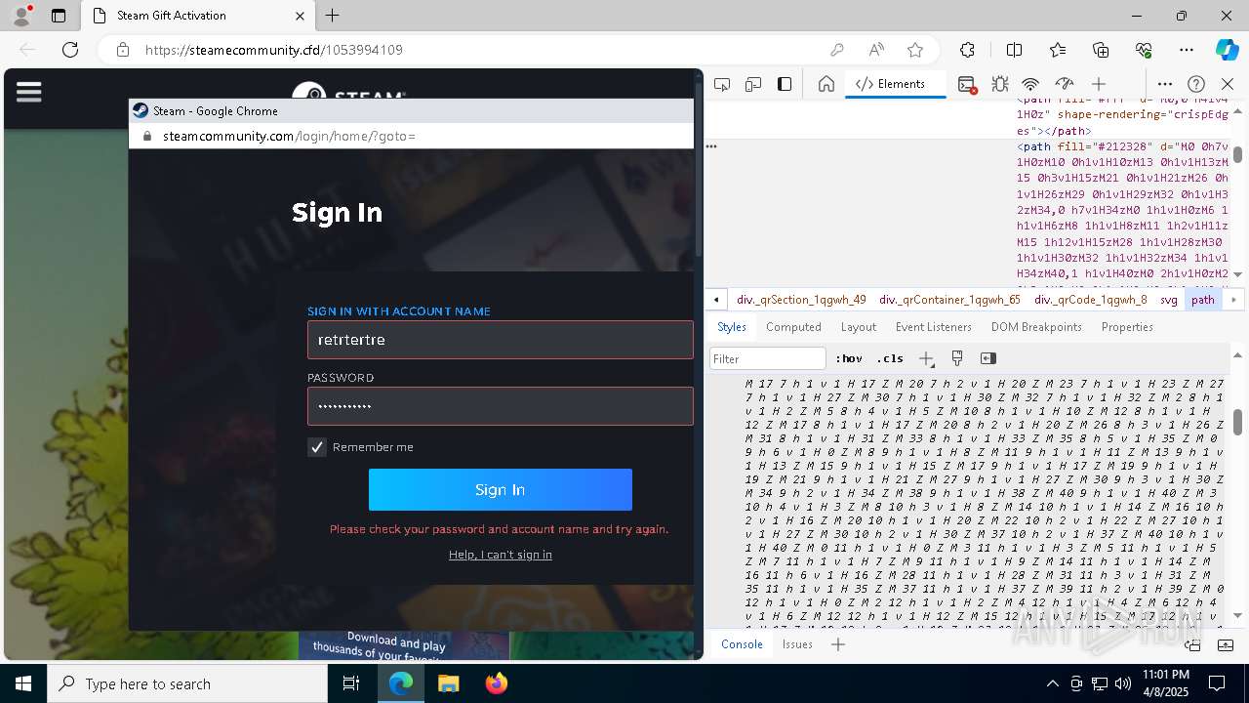Toggle Split screen icon in Edge toolbar
The height and width of the screenshot is (703, 1249).
[x=1014, y=50]
